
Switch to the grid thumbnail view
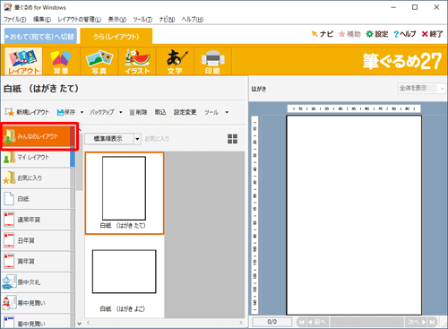[x=232, y=139]
